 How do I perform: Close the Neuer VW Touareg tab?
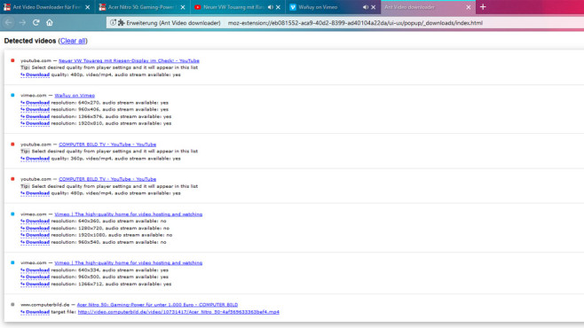[x=278, y=7]
